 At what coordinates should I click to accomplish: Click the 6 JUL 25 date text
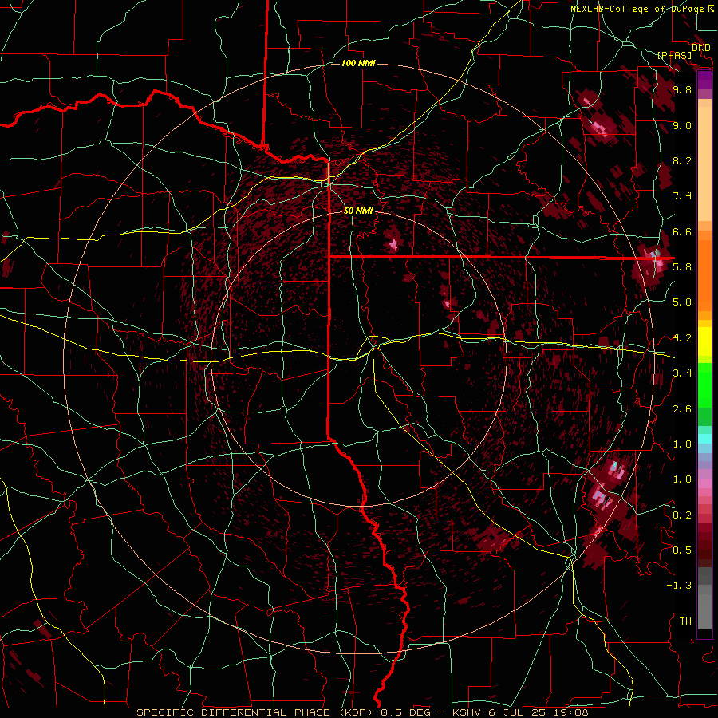tap(519, 712)
